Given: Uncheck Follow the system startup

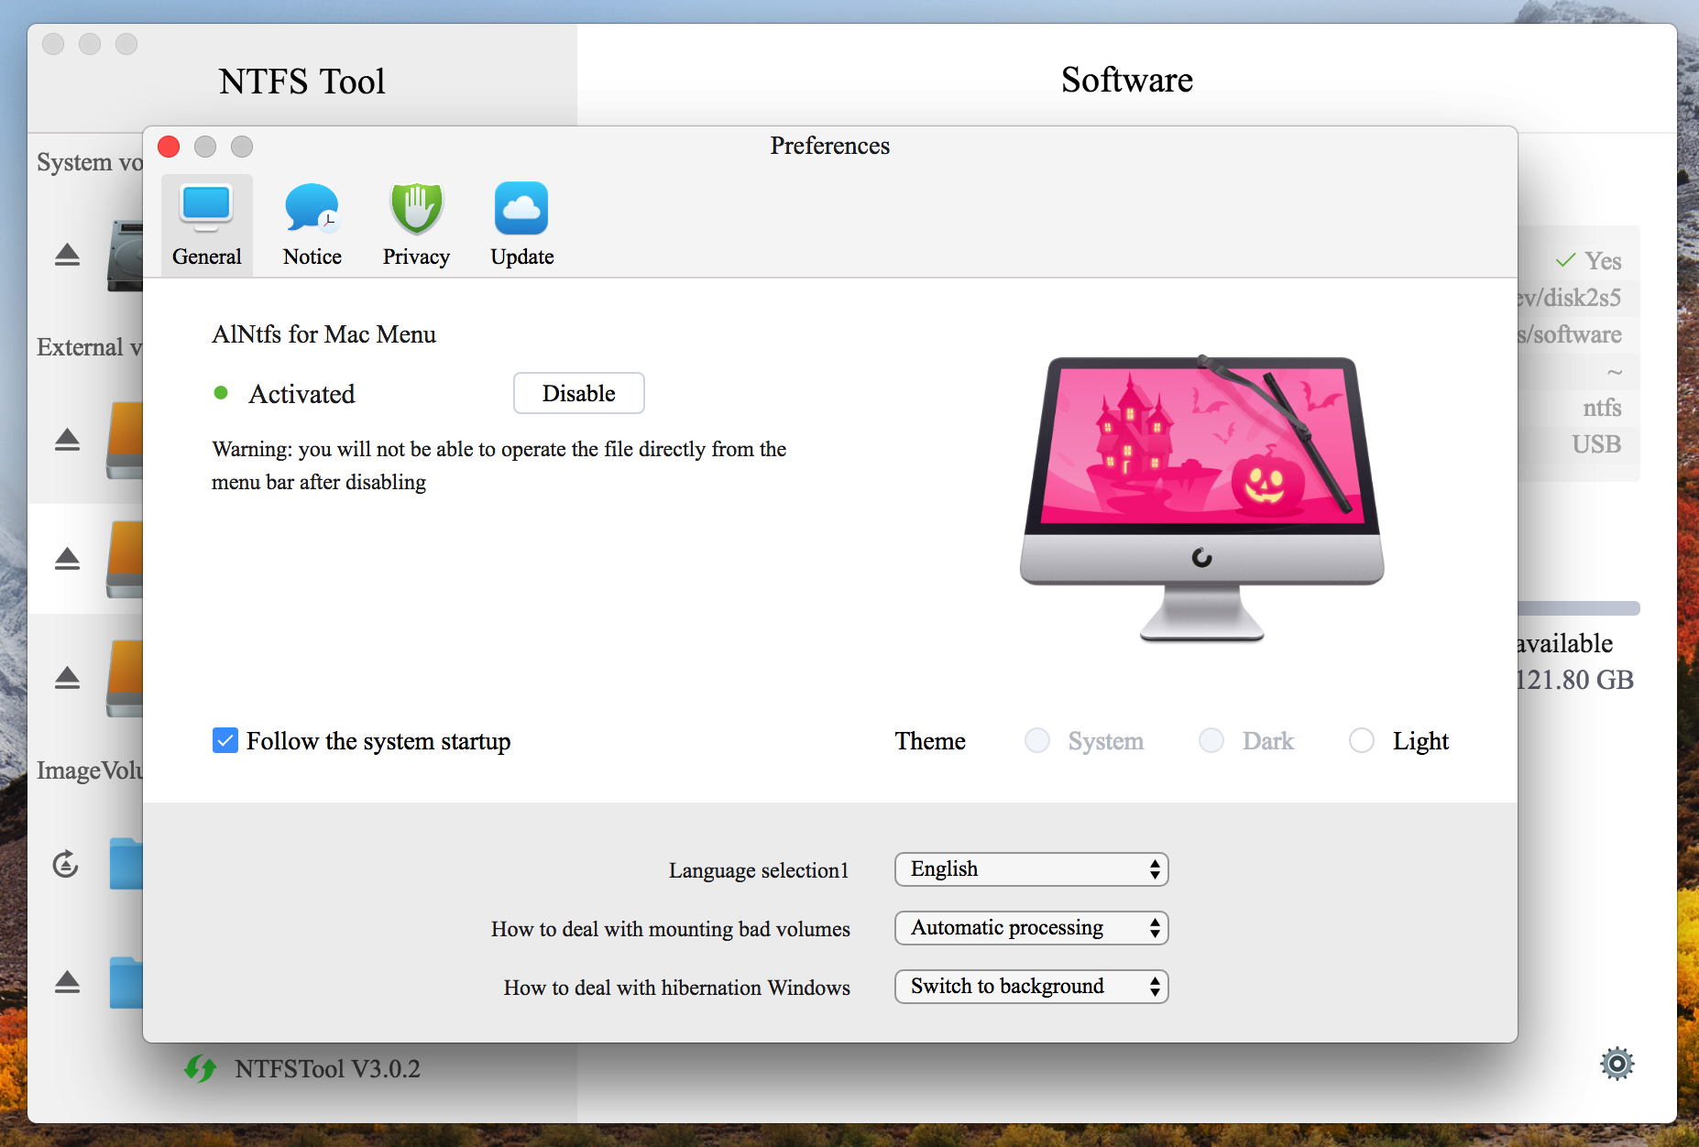Looking at the screenshot, I should pos(225,740).
